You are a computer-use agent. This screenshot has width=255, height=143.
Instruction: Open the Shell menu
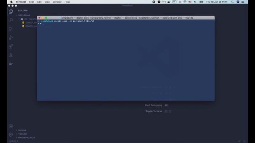[31, 2]
